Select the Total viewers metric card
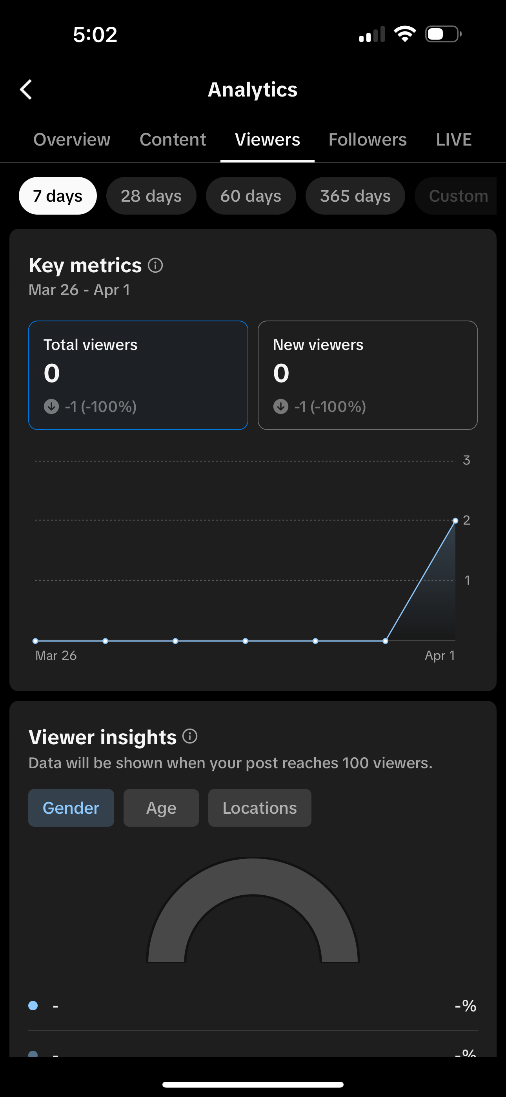The height and width of the screenshot is (1097, 506). [x=138, y=375]
